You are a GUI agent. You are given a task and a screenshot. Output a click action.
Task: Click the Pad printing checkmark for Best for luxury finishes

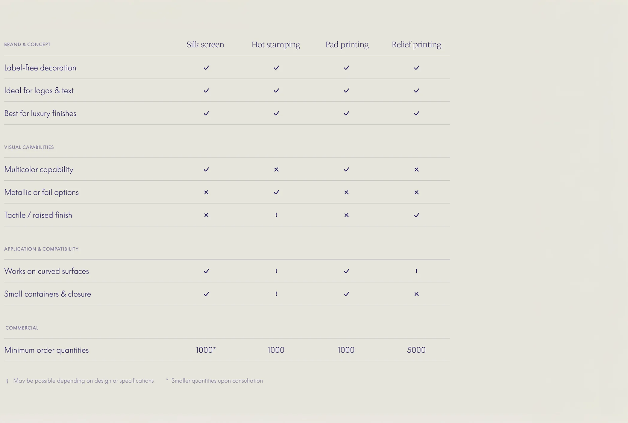(x=346, y=113)
